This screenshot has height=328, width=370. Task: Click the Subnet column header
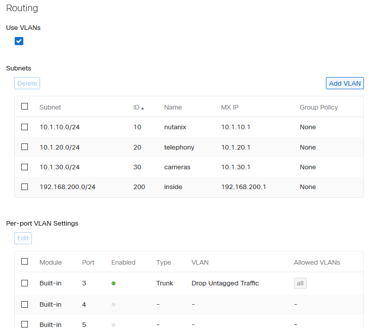click(50, 107)
